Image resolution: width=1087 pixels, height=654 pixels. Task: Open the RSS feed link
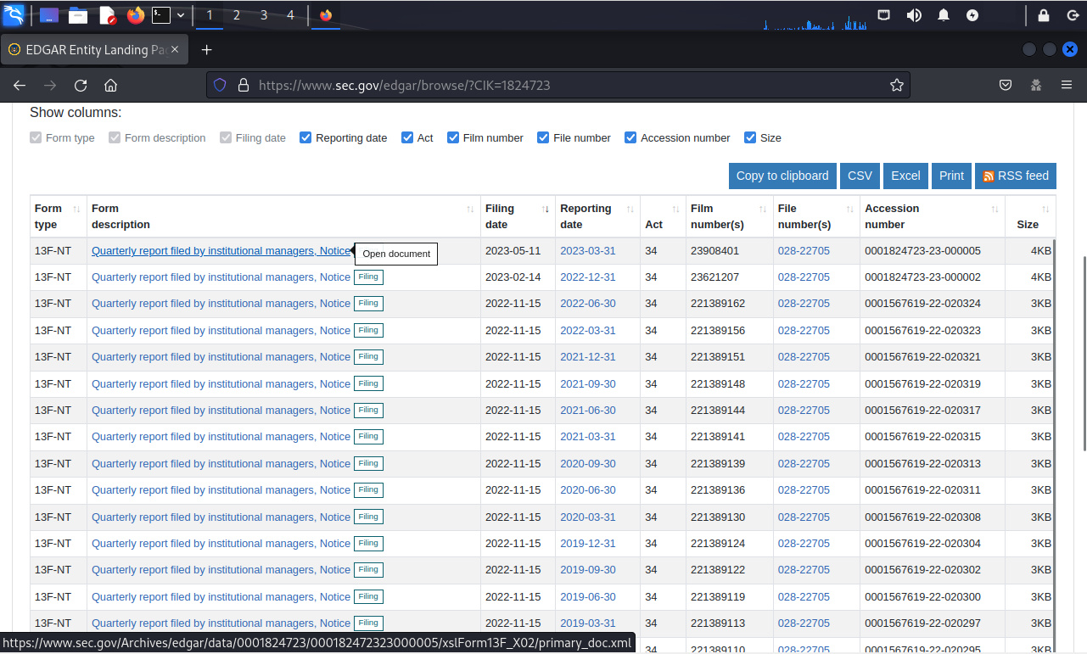coord(1015,176)
